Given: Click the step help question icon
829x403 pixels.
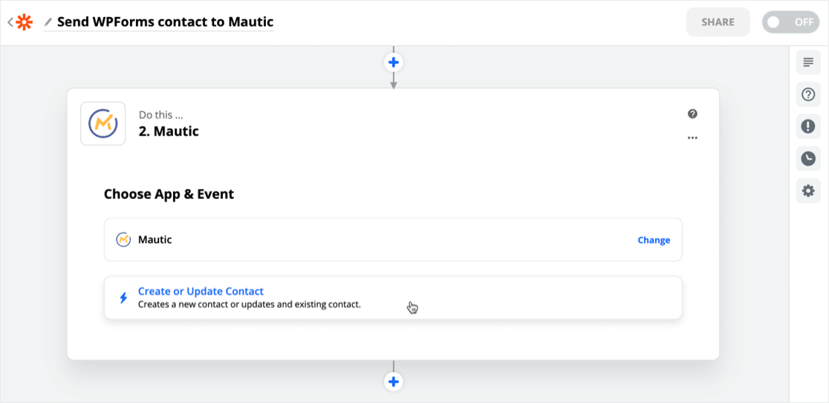Looking at the screenshot, I should (692, 114).
